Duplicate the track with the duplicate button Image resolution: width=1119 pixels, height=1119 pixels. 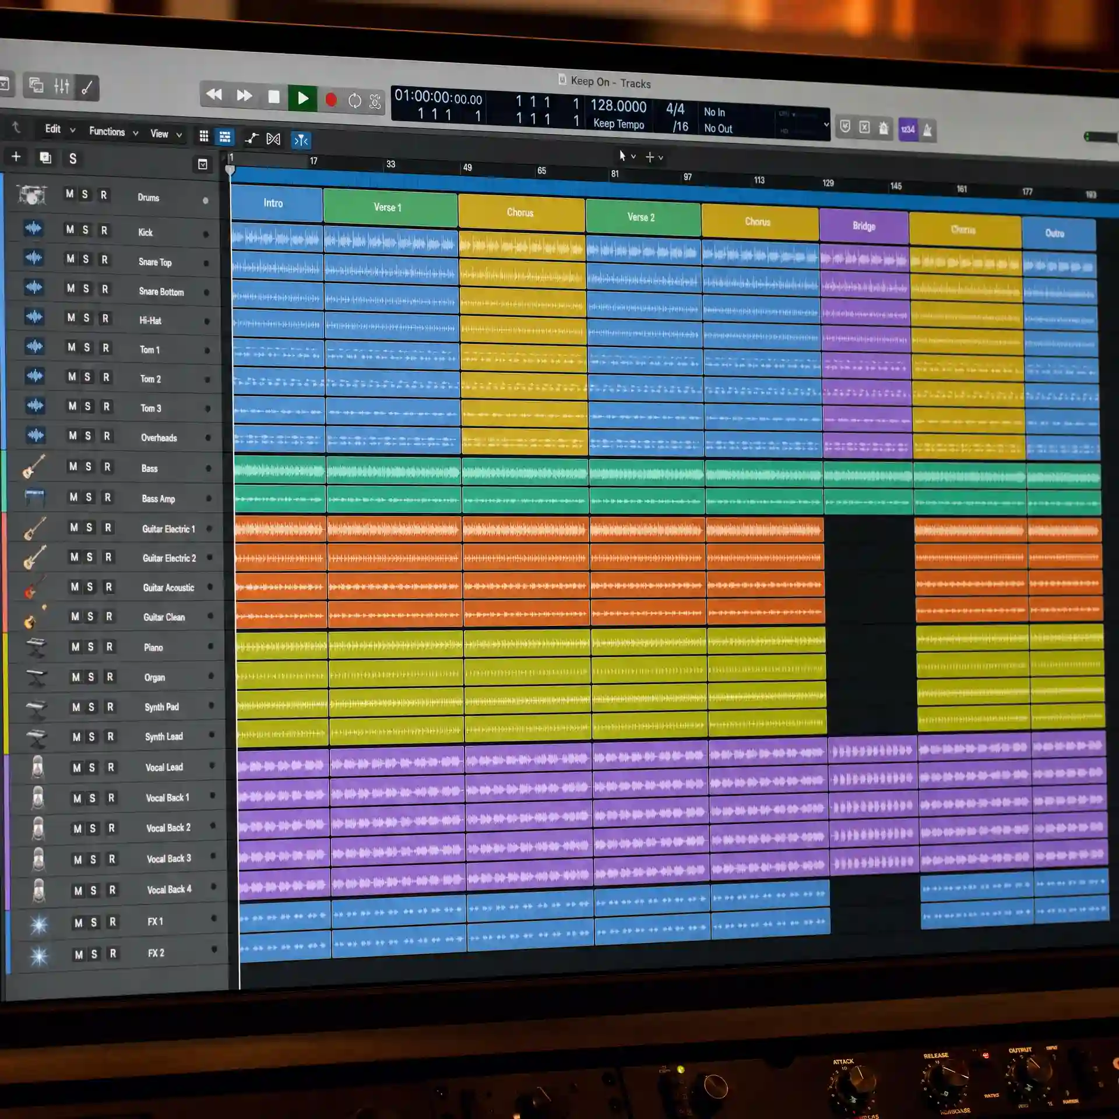(x=45, y=157)
